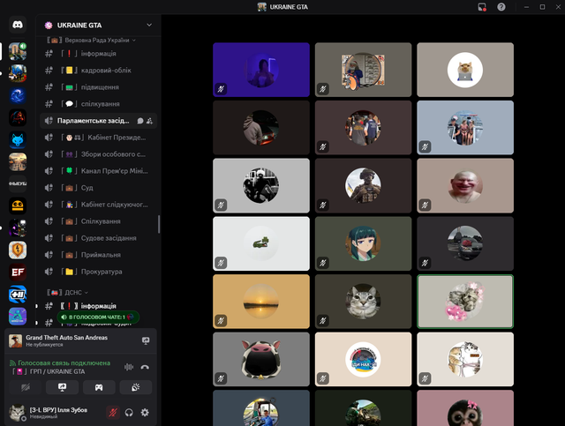Open the інформація channel under ДСНС
565x426 pixels.
pyautogui.click(x=98, y=306)
